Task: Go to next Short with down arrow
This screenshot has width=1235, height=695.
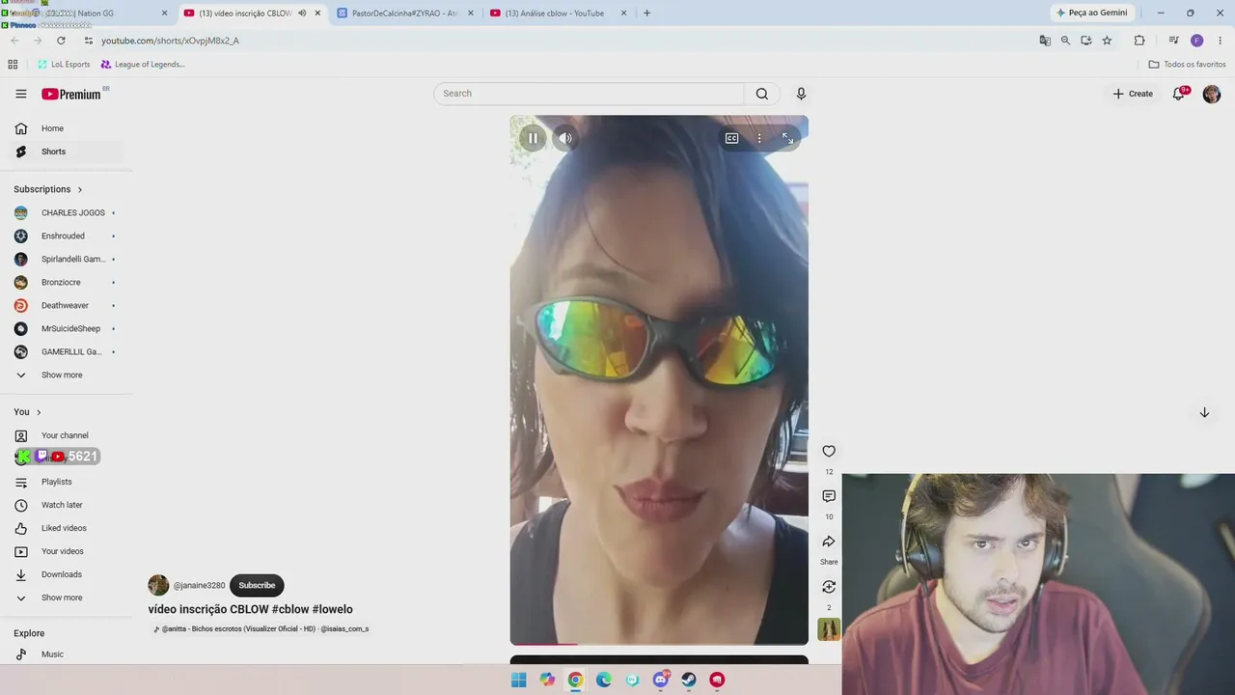Action: pos(1204,412)
